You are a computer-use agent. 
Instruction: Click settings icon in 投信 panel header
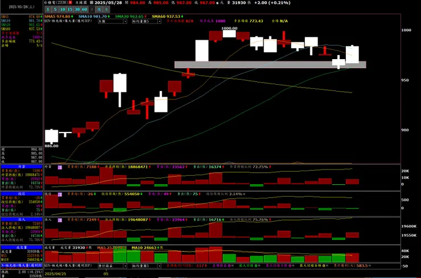coord(60,194)
